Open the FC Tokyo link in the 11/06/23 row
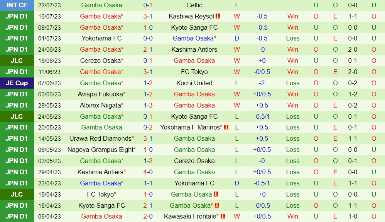 [194, 72]
